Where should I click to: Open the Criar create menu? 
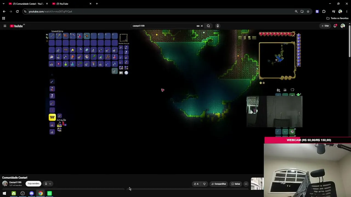click(x=325, y=26)
